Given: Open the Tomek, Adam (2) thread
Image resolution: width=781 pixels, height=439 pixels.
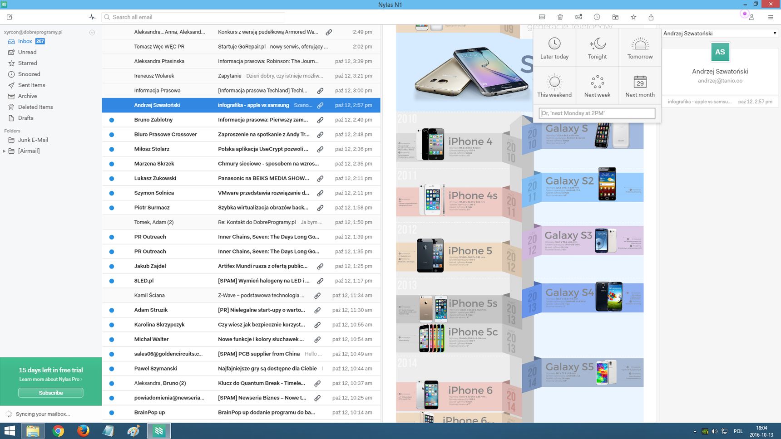Looking at the screenshot, I should click(x=241, y=222).
